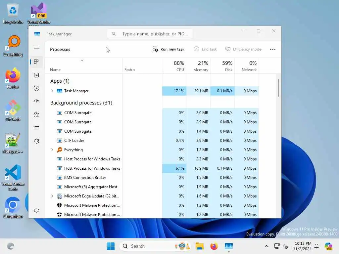
Task: Open the Details page sidebar icon
Action: point(36,128)
